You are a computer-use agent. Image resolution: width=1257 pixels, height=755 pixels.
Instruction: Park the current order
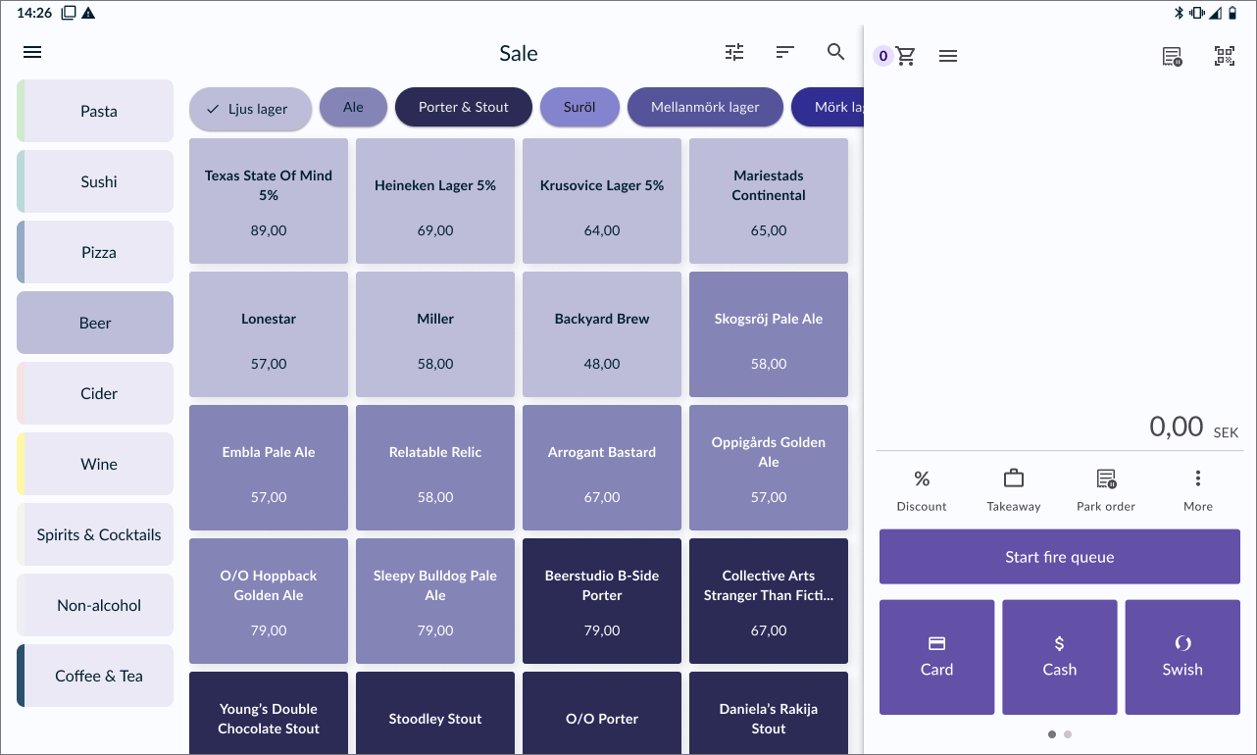1106,490
